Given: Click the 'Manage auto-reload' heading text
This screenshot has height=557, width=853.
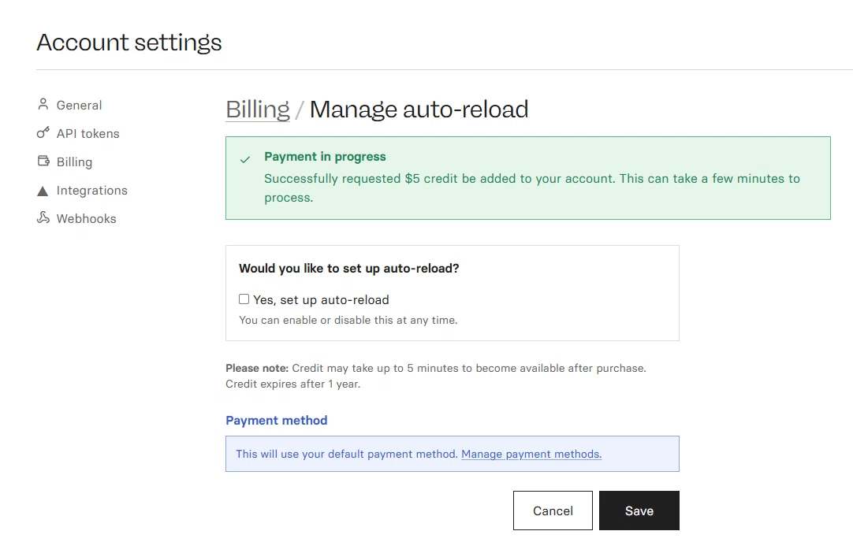Looking at the screenshot, I should click(x=419, y=110).
